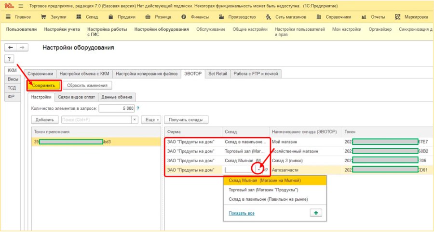Viewport: 434px width, 232px height.
Task: Open the Розница section
Action: 163,17
